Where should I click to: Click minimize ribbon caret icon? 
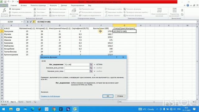[184, 5]
